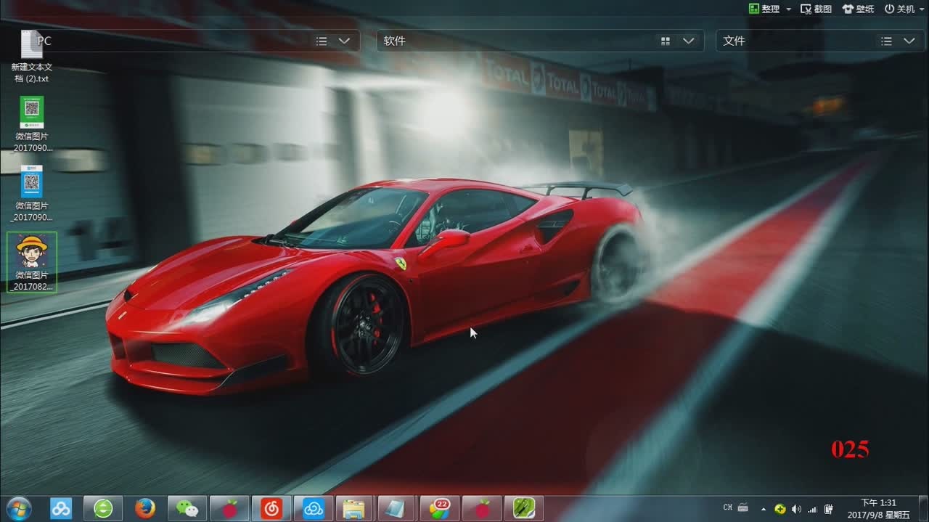
Task: Launch NetEase Cloud Music taskbar icon
Action: pyautogui.click(x=271, y=508)
